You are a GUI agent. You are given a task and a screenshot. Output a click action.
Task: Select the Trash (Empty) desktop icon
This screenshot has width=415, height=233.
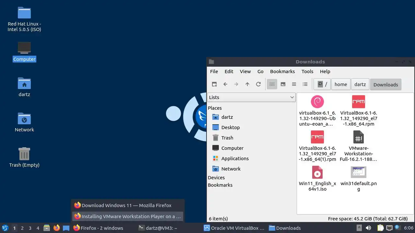[24, 158]
